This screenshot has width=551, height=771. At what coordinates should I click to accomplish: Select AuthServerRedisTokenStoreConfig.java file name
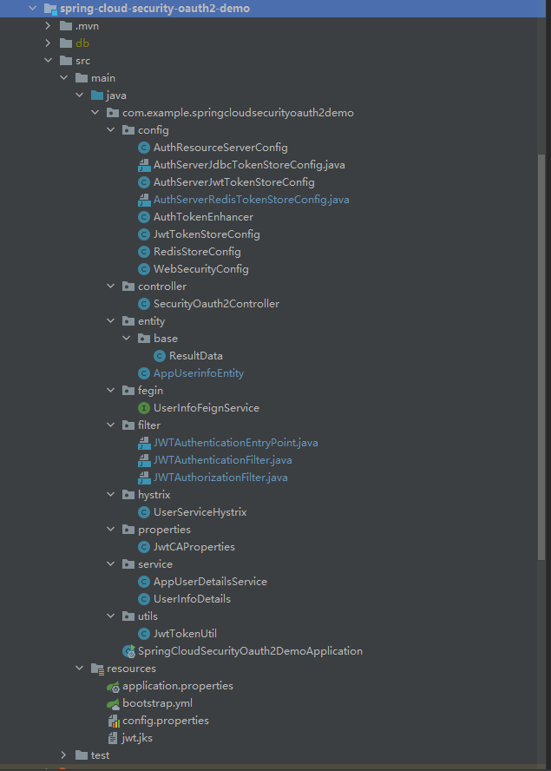coord(251,200)
